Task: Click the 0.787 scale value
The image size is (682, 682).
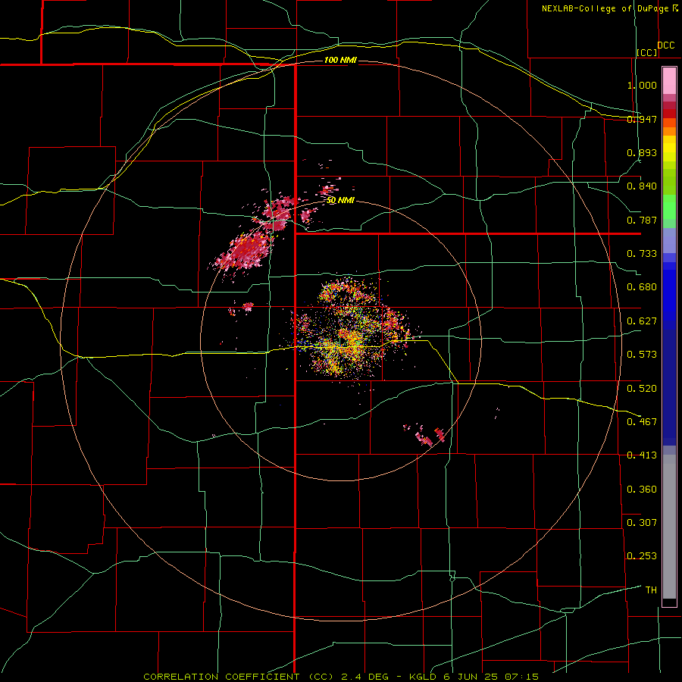Action: (x=642, y=220)
